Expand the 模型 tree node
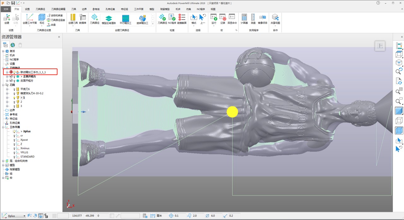This screenshot has height=220, width=404. [x=3, y=165]
